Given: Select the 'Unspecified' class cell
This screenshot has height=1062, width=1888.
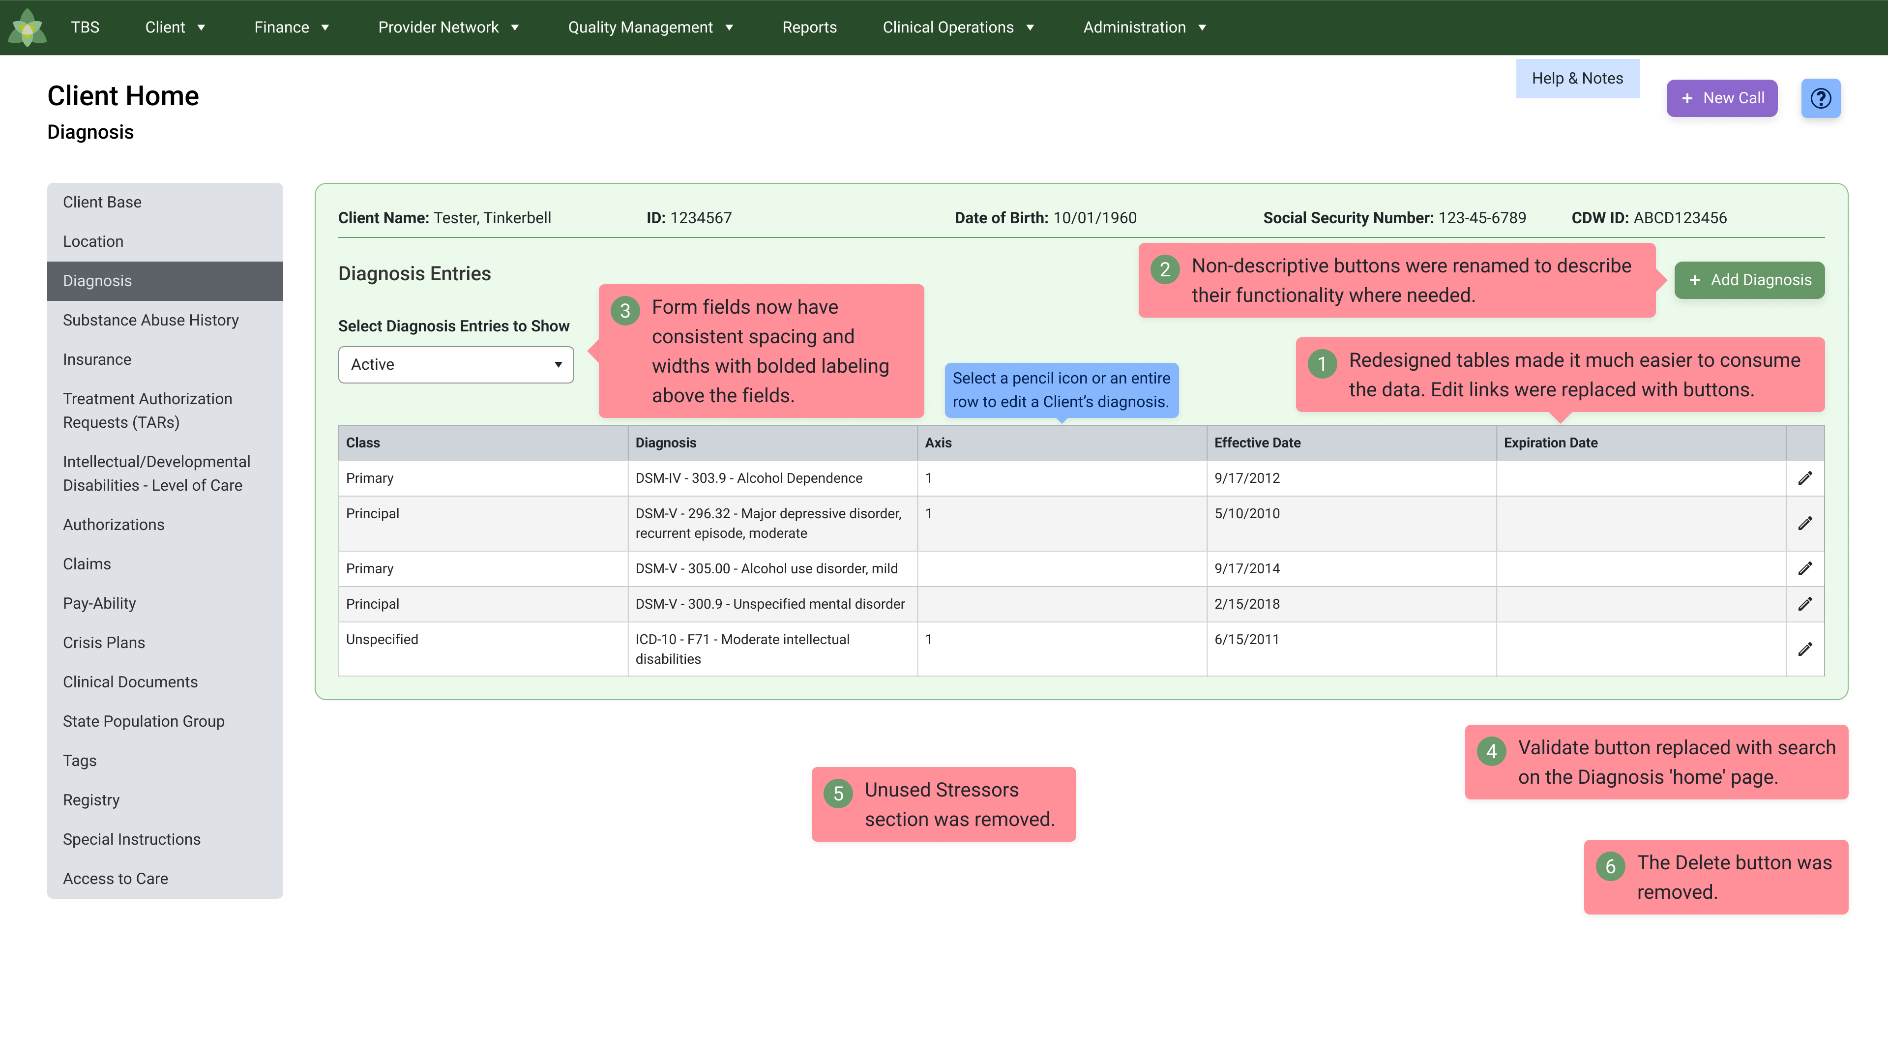Looking at the screenshot, I should 483,649.
